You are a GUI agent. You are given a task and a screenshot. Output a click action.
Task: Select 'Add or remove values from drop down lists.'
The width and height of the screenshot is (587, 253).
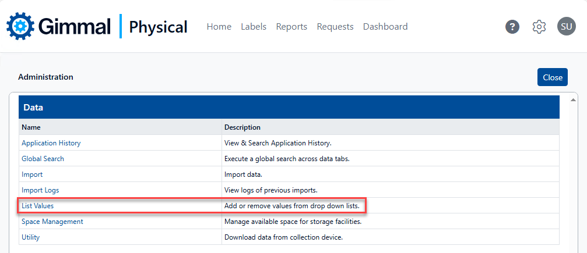tap(292, 205)
